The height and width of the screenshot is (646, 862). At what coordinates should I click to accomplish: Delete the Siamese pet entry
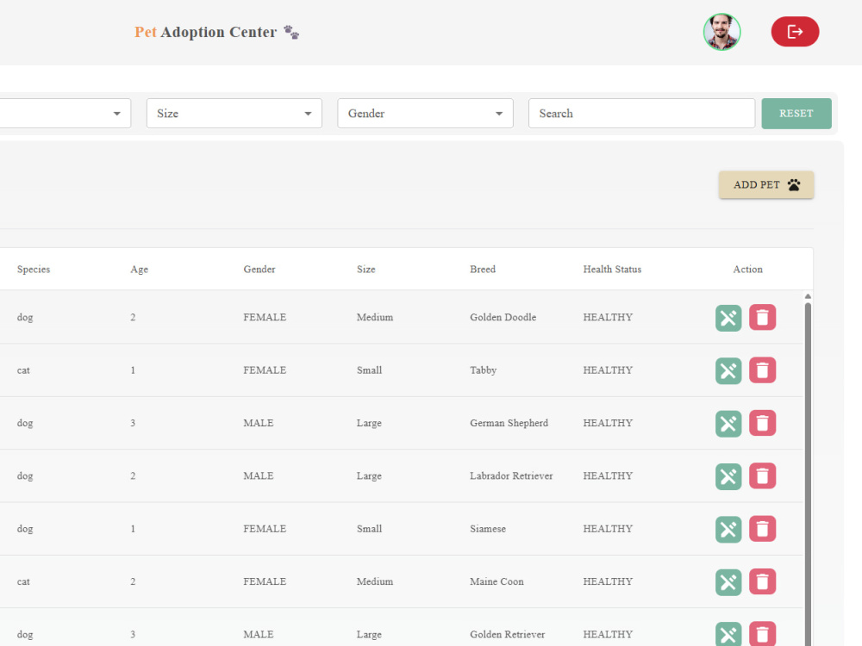(x=763, y=529)
